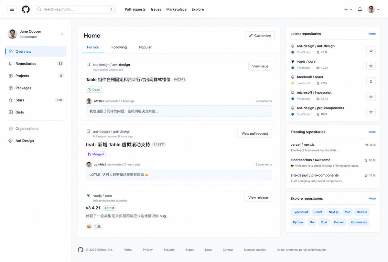Open the notifications bell
Screen dimensions: 388x262
(x=360, y=9)
